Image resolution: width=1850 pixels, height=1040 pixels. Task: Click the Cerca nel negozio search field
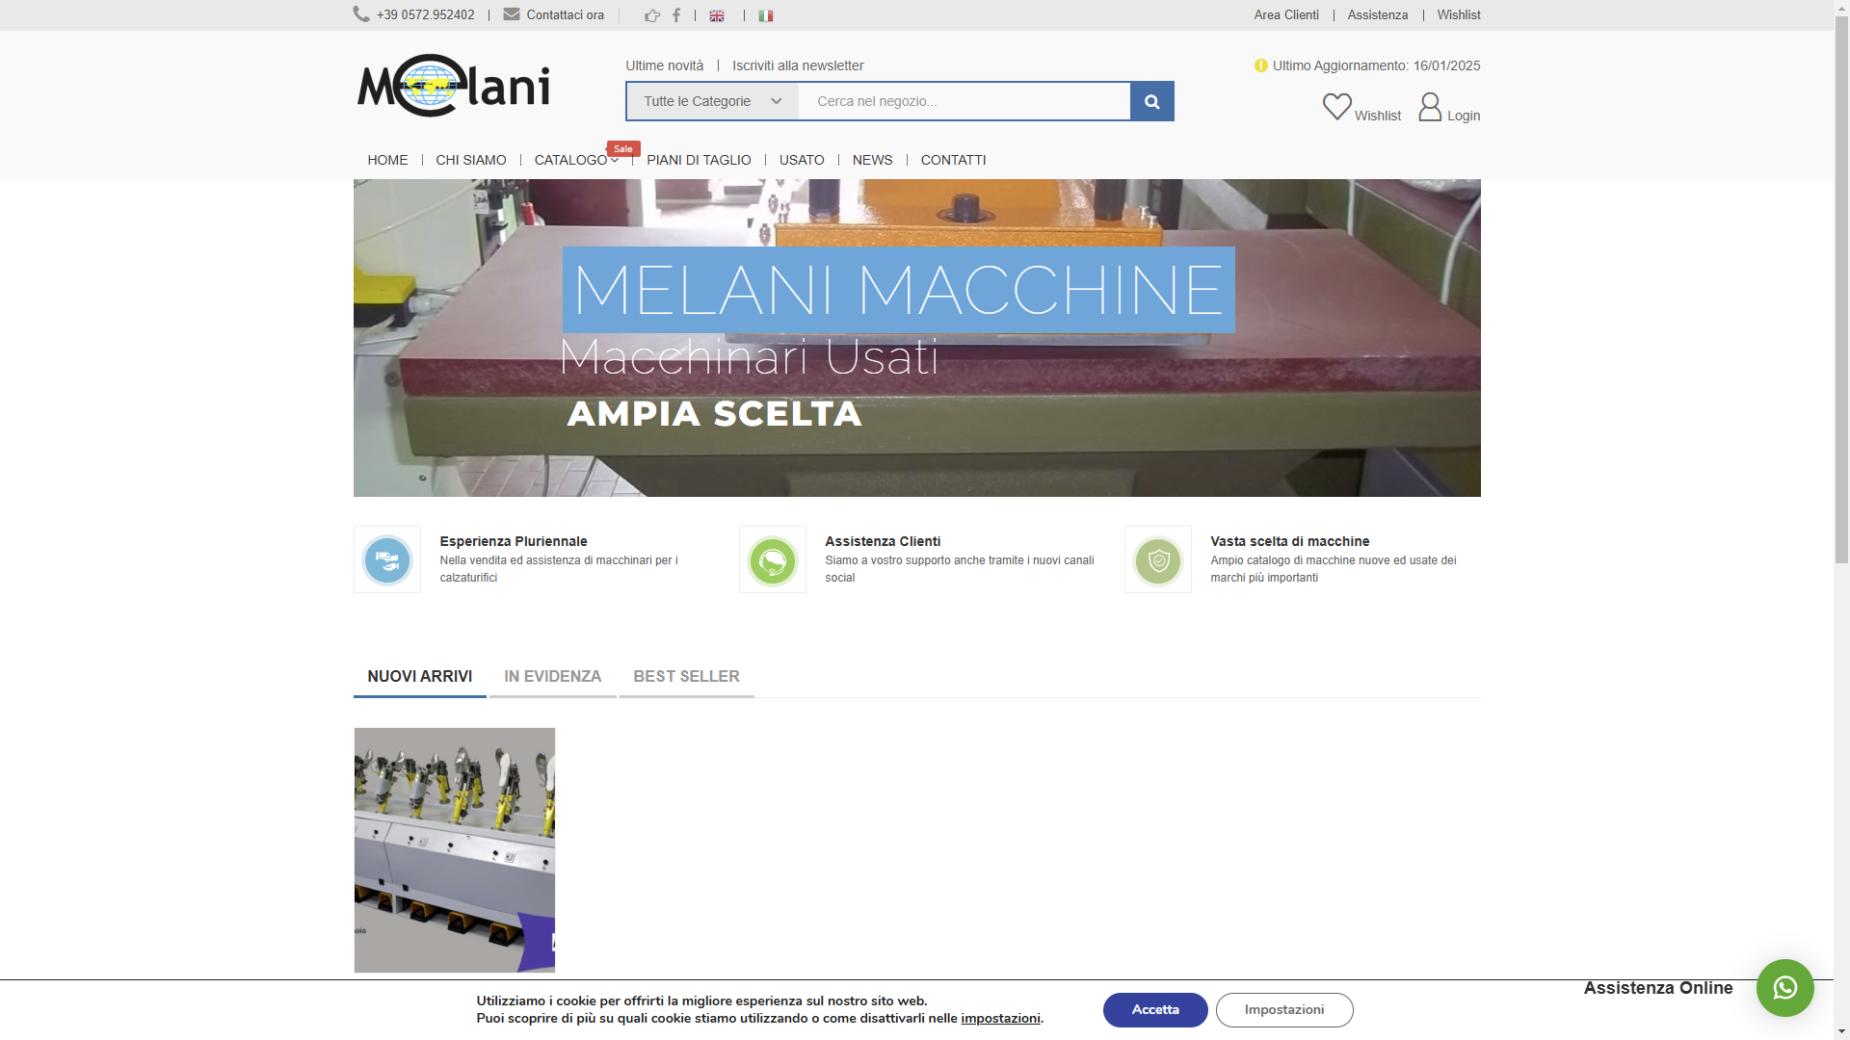964,101
